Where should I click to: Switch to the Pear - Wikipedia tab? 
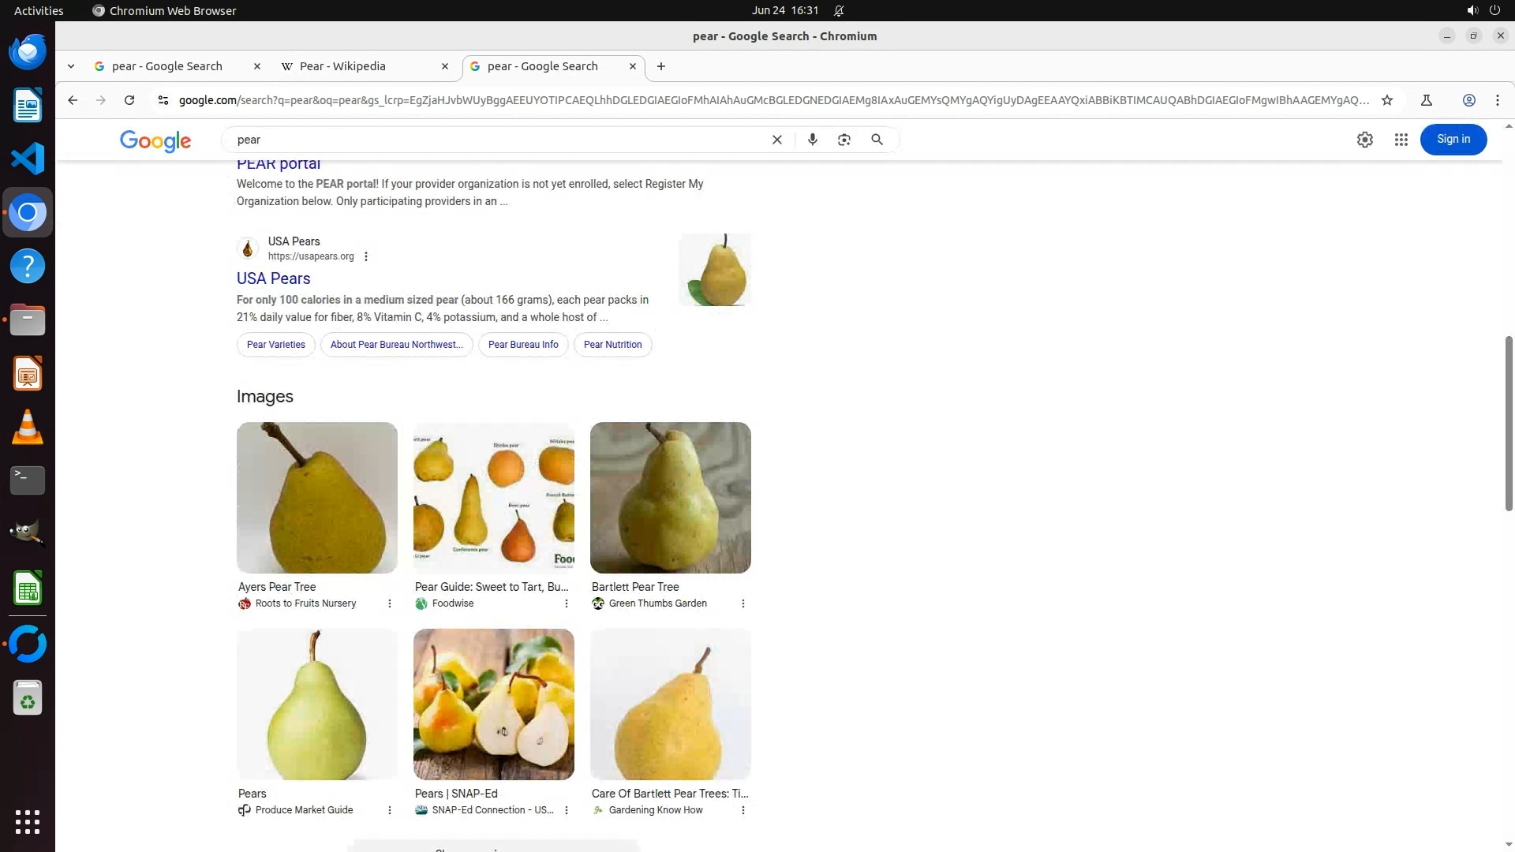tap(342, 66)
